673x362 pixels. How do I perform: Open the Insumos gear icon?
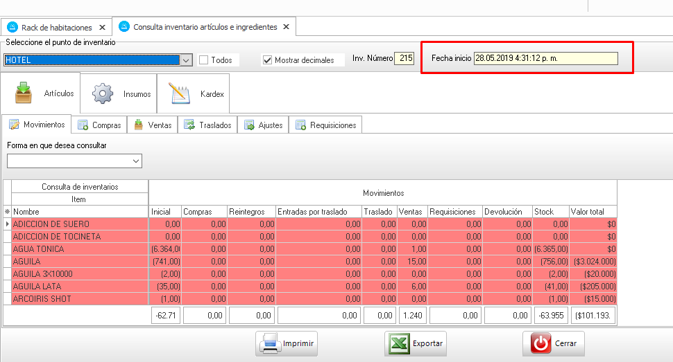(x=103, y=93)
